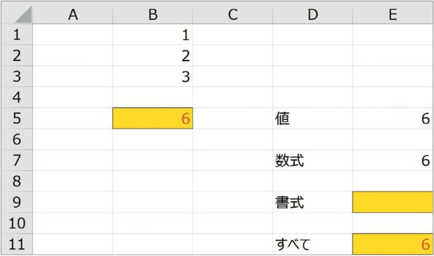The image size is (434, 256).
Task: Click the 書式 label cell in D9
Action: coord(313,202)
